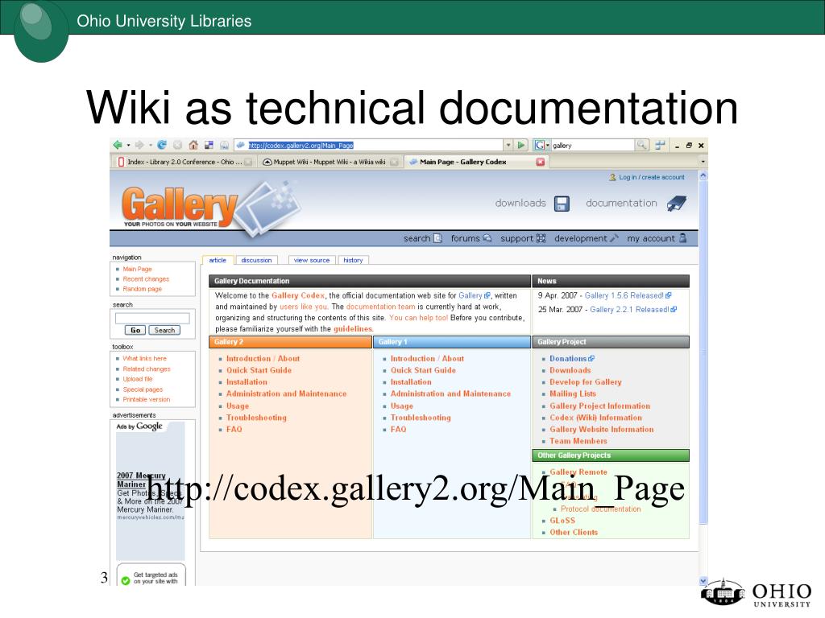Click the wiki sidebar search input box
Viewport: 825px width, 618px height.
tap(152, 318)
